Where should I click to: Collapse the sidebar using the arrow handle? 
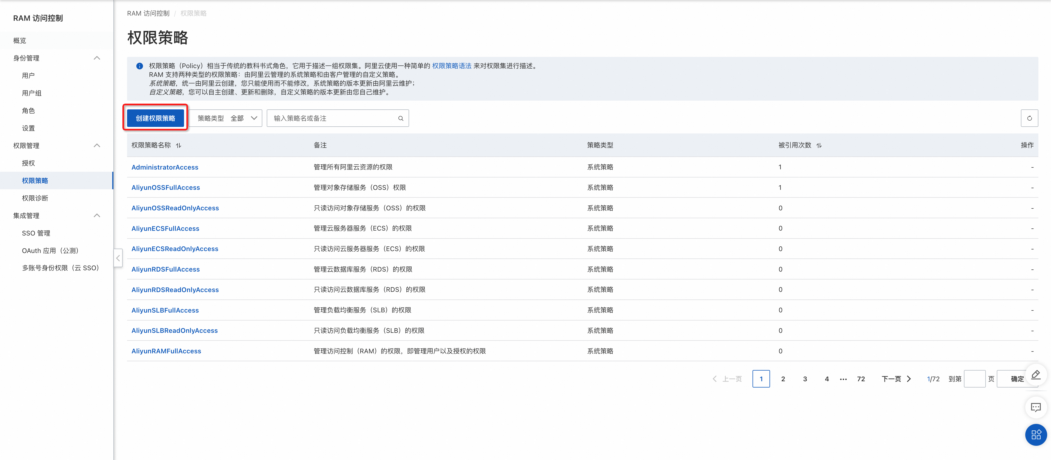pos(118,258)
